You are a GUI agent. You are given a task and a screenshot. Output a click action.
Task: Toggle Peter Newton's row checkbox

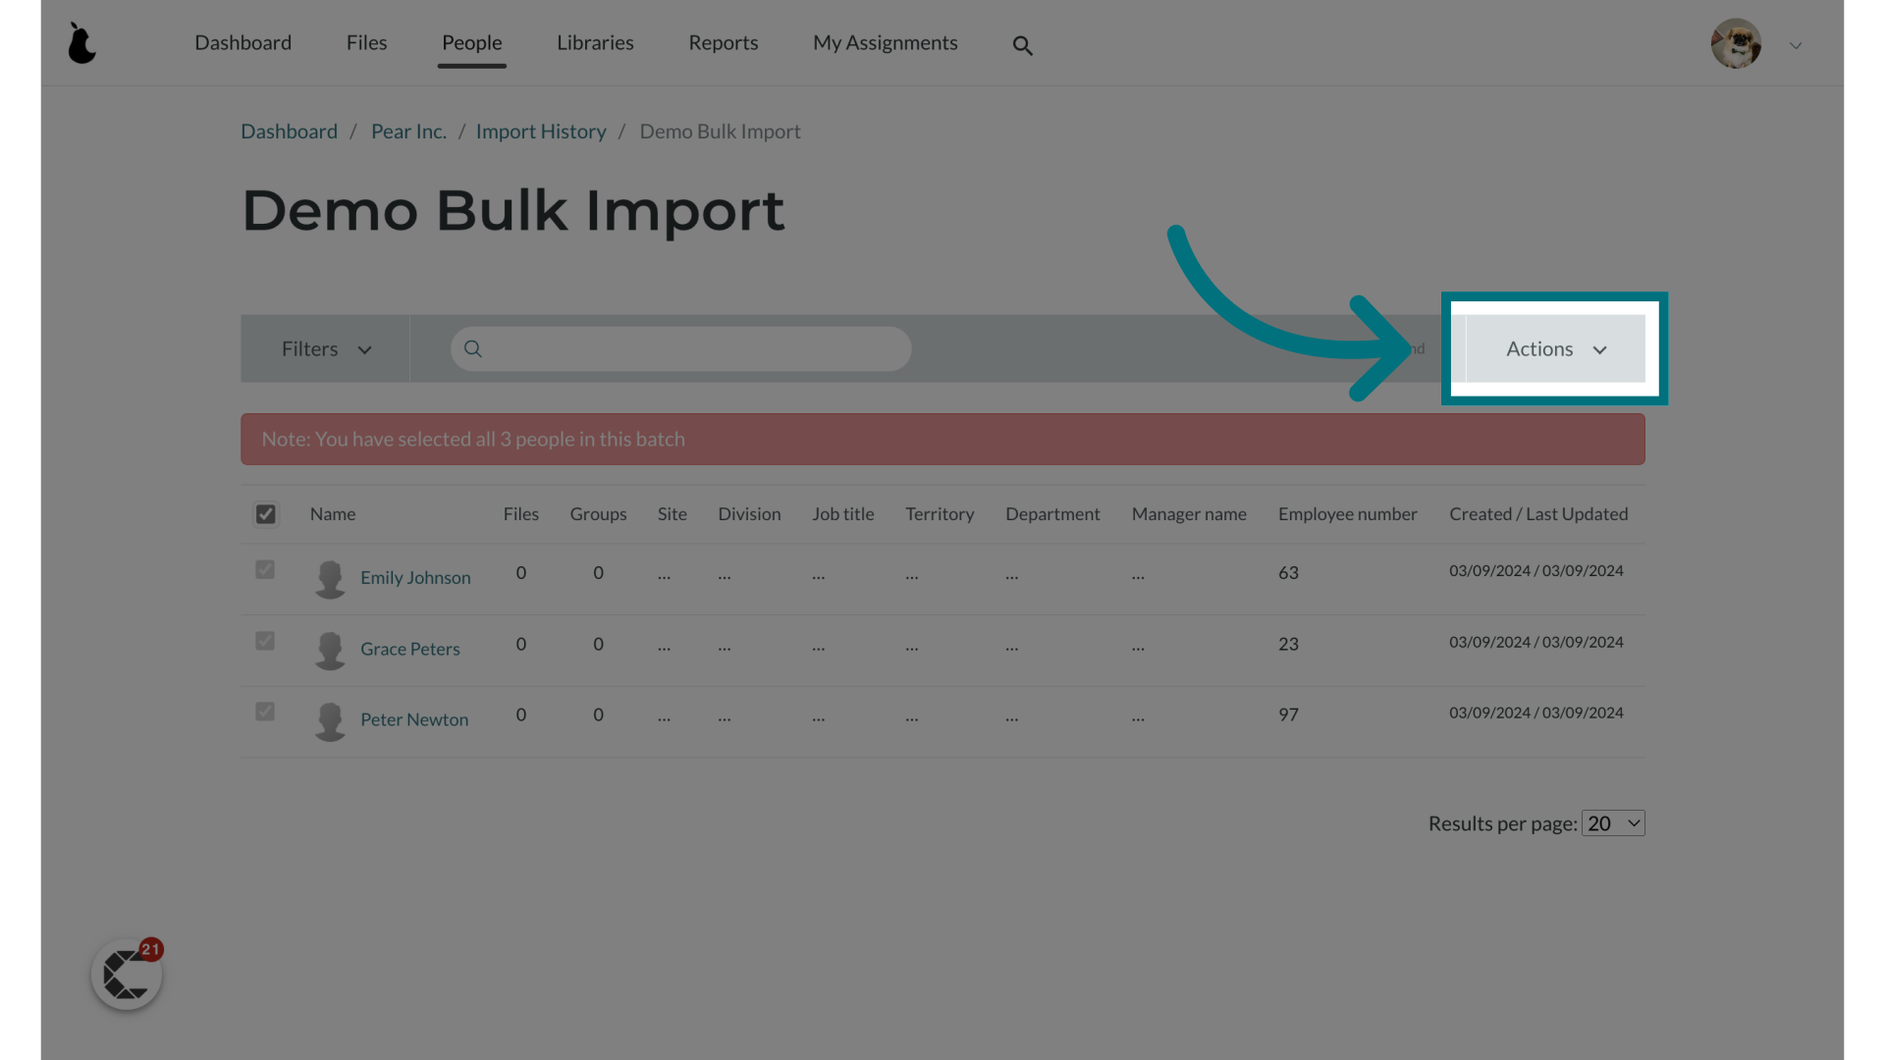tap(264, 712)
